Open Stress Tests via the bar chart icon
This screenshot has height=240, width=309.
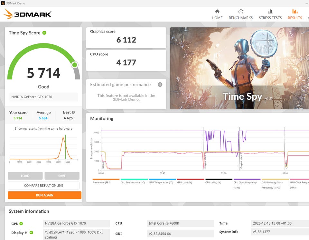[x=270, y=12]
